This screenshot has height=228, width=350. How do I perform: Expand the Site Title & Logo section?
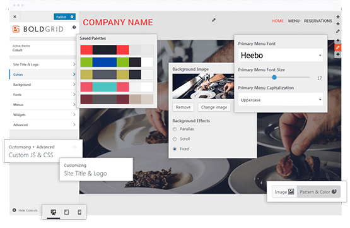click(x=43, y=64)
